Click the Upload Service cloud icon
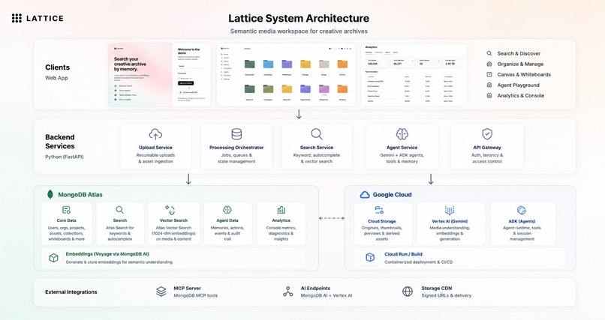Screen dimensions: 605x320 (x=155, y=134)
